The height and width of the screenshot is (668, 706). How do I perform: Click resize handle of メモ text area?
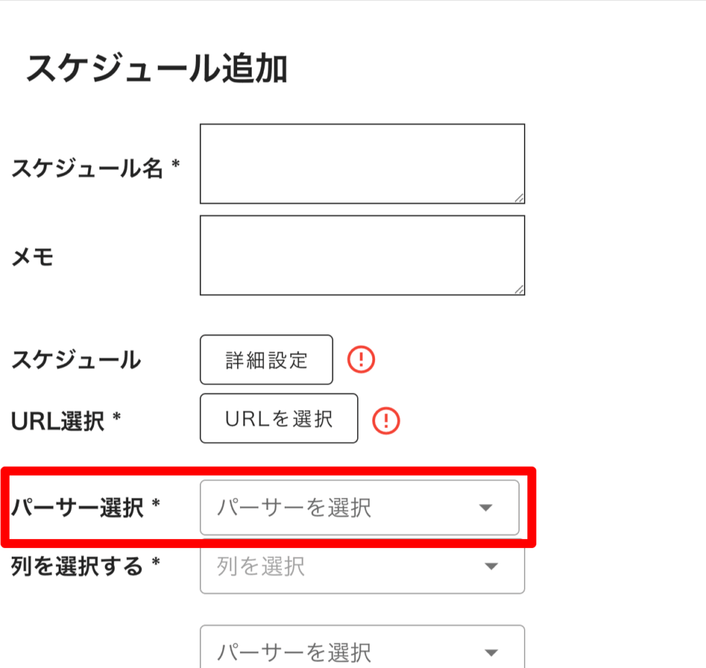click(x=518, y=290)
